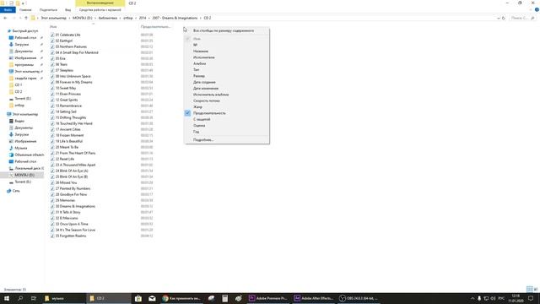
Task: Go back using the navigation back arrow
Action: 5,18
